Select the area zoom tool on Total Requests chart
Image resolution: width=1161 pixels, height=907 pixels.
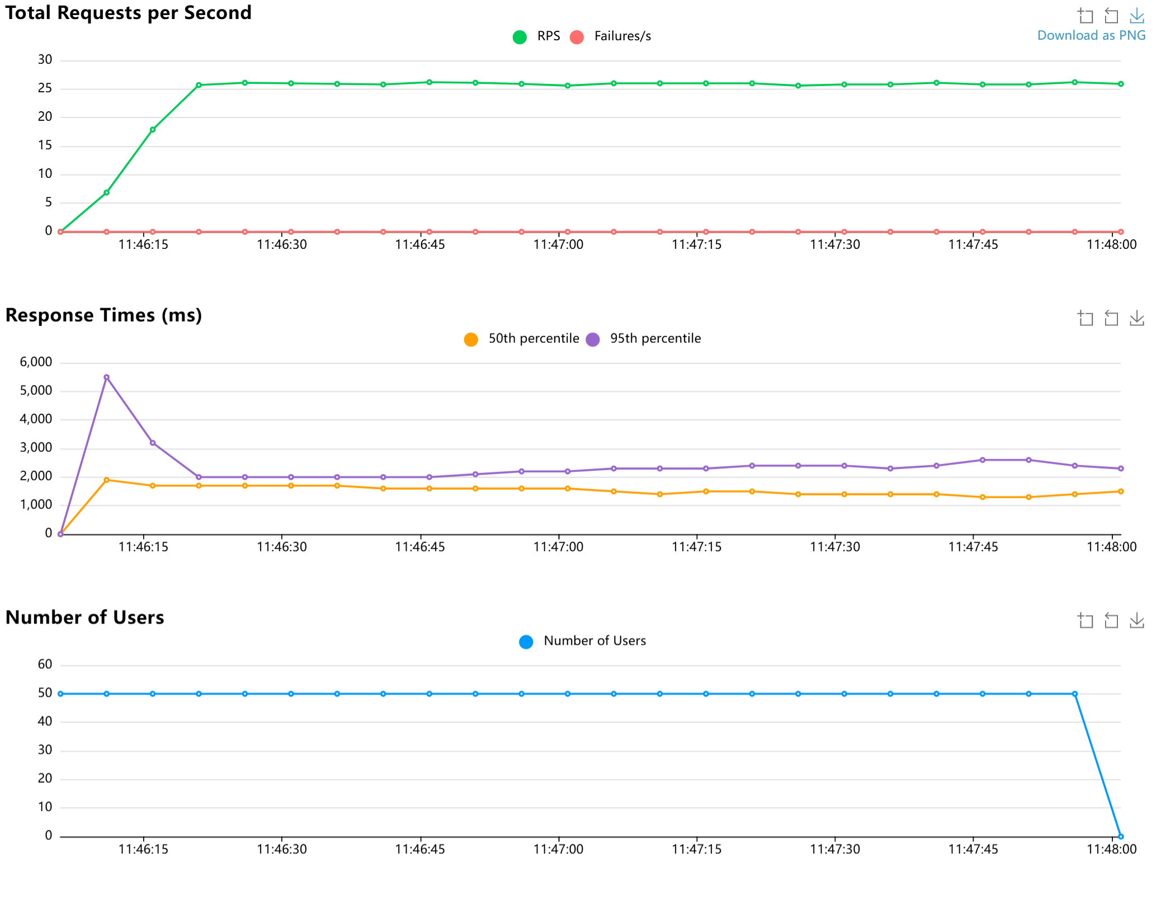pyautogui.click(x=1086, y=15)
